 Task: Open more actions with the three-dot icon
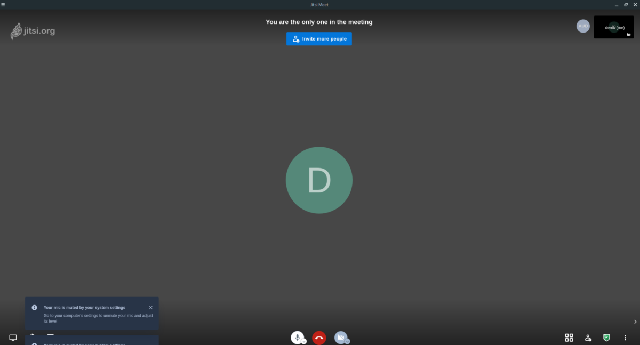625,338
